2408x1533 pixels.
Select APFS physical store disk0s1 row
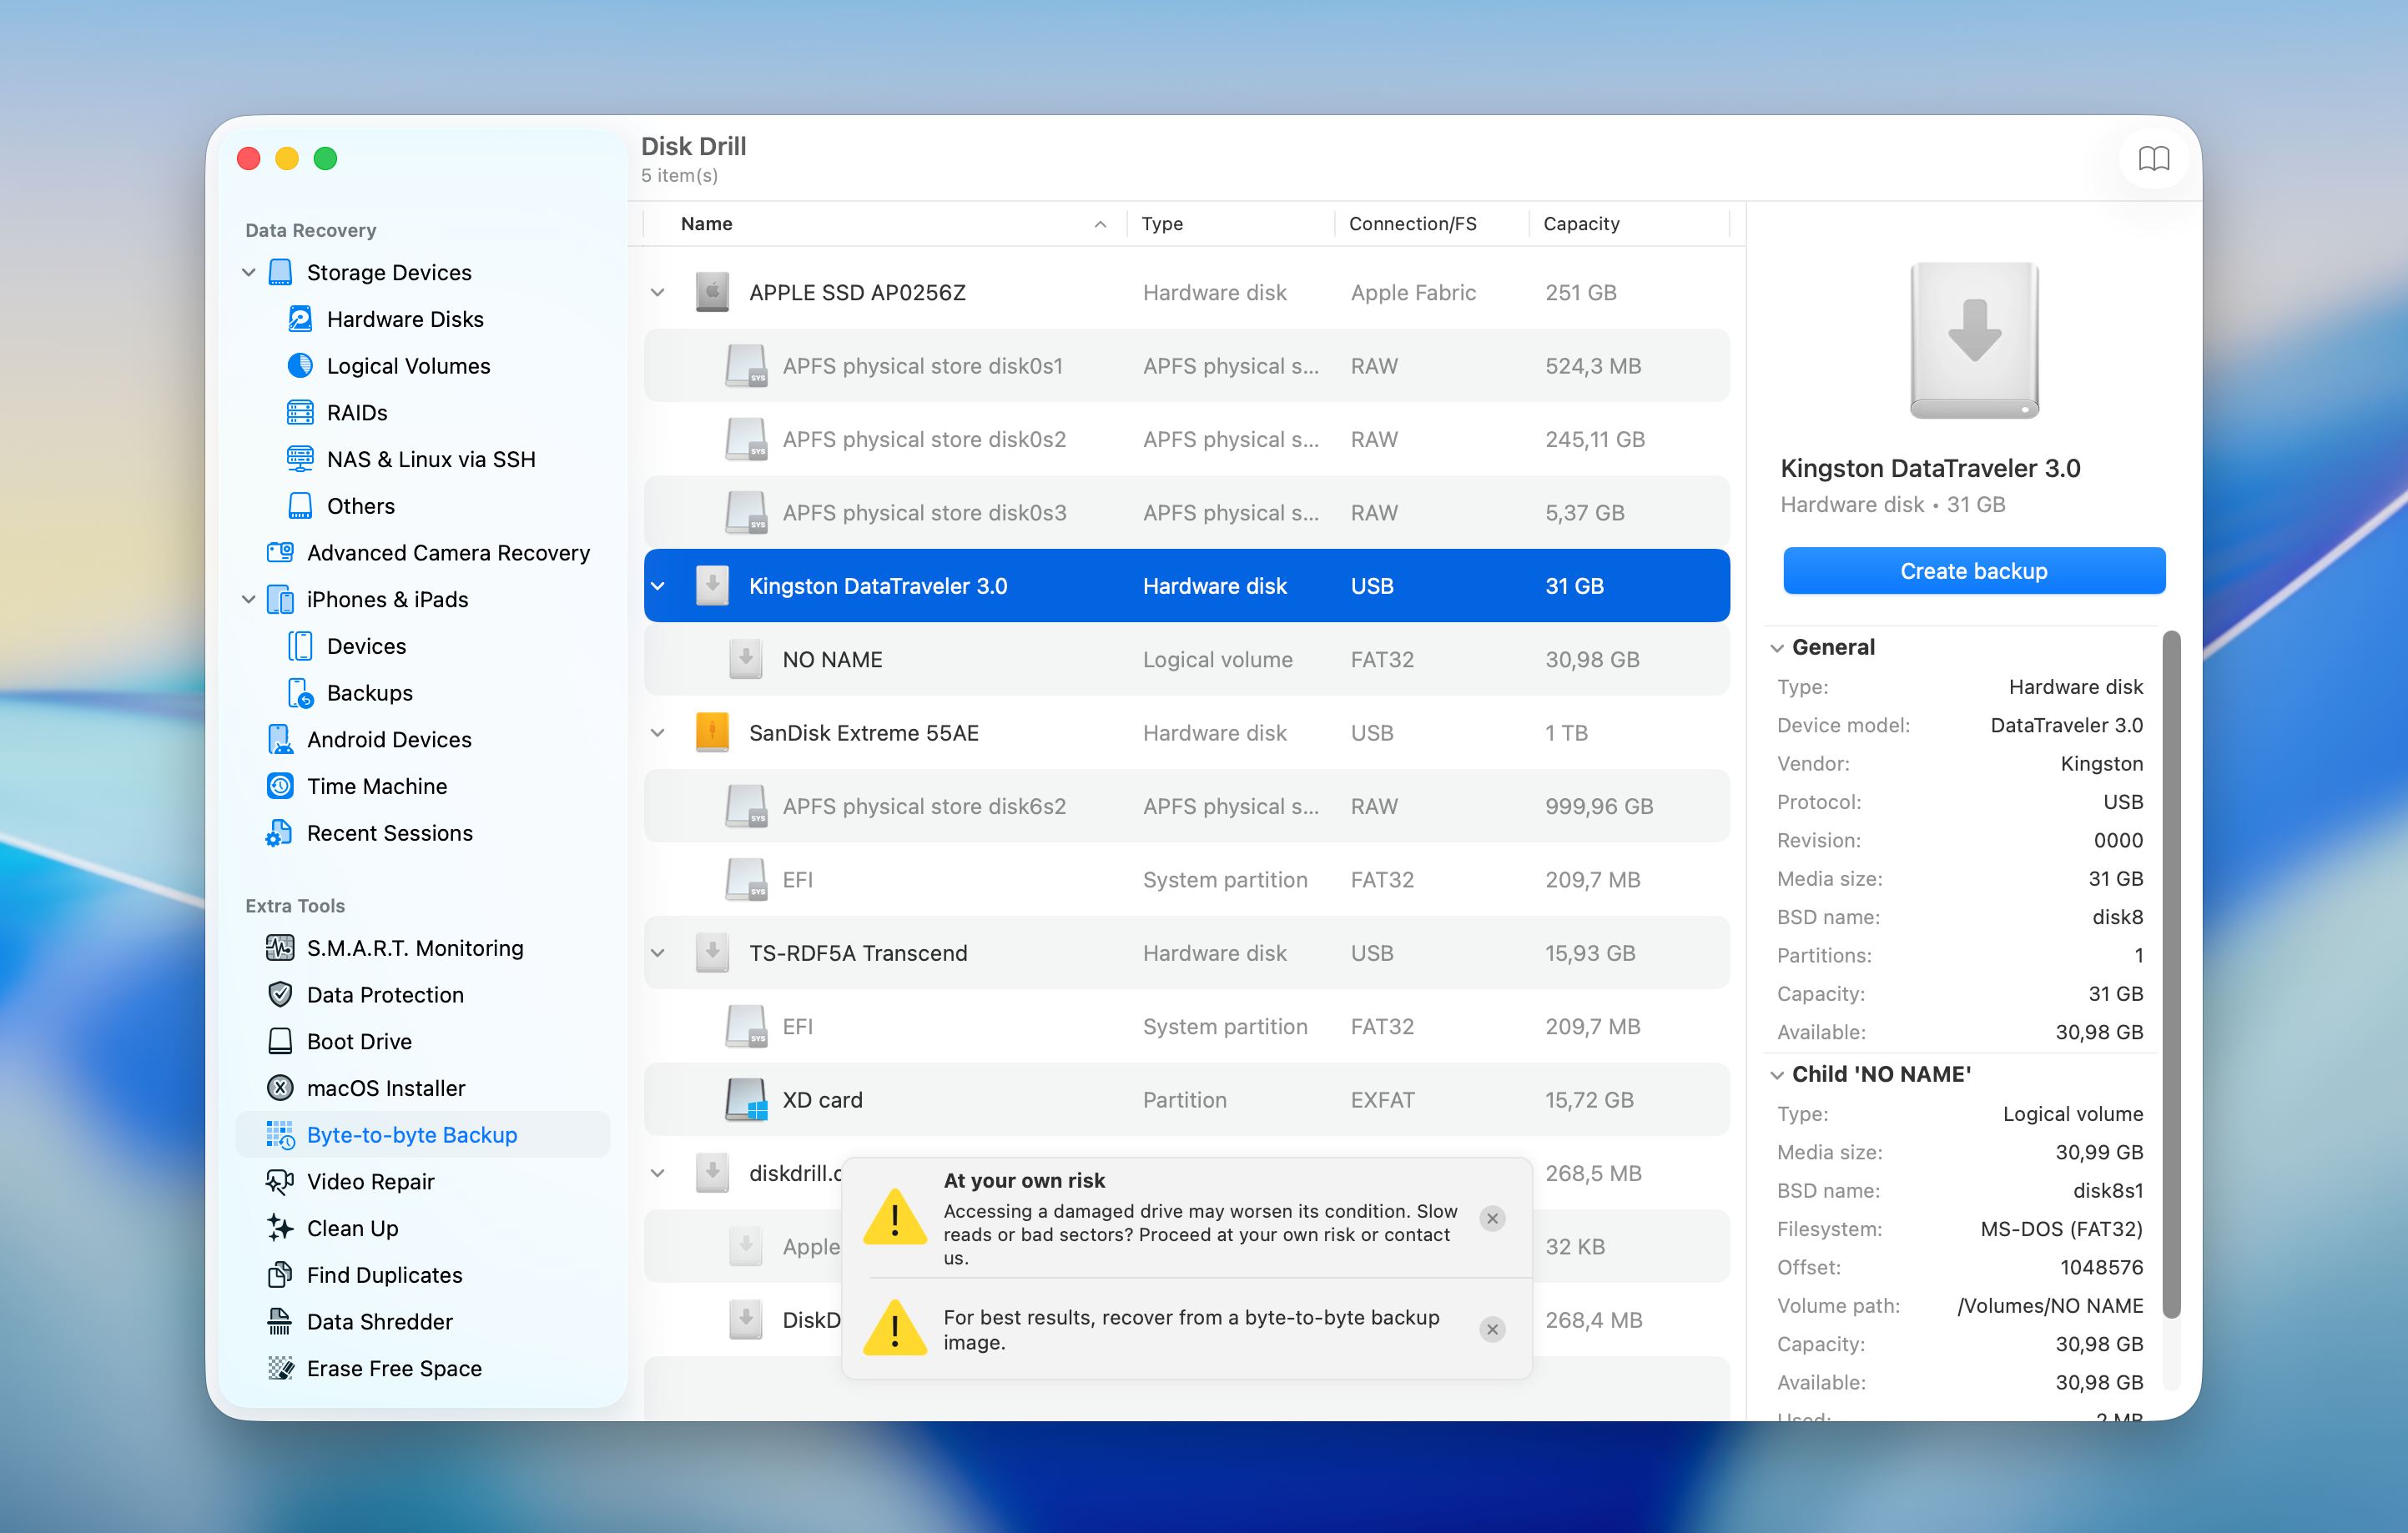(x=1186, y=366)
